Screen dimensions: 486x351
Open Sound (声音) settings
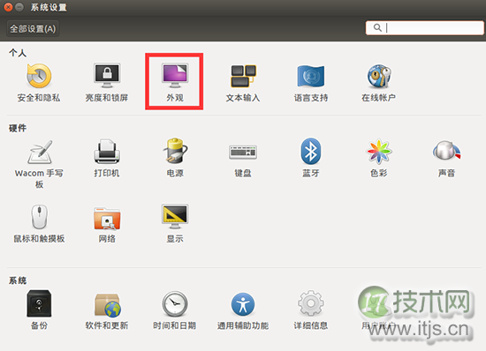[446, 158]
